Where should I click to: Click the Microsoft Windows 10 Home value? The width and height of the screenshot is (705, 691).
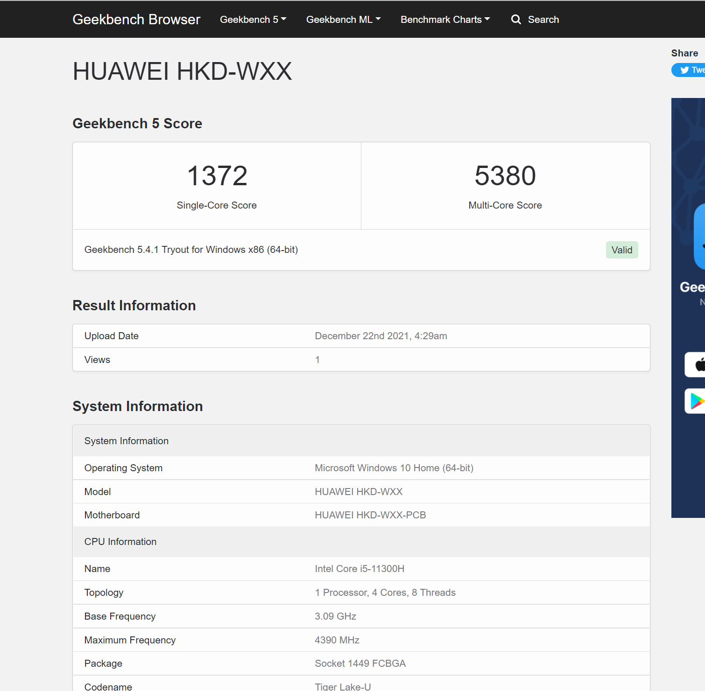click(x=394, y=468)
